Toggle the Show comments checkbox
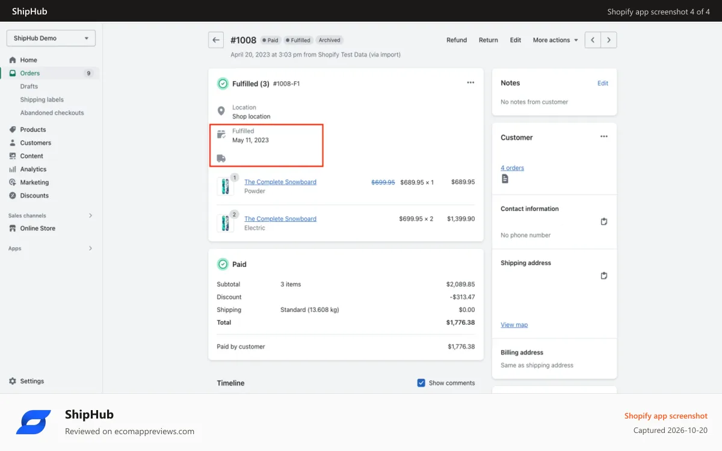Image resolution: width=722 pixels, height=451 pixels. (421, 383)
